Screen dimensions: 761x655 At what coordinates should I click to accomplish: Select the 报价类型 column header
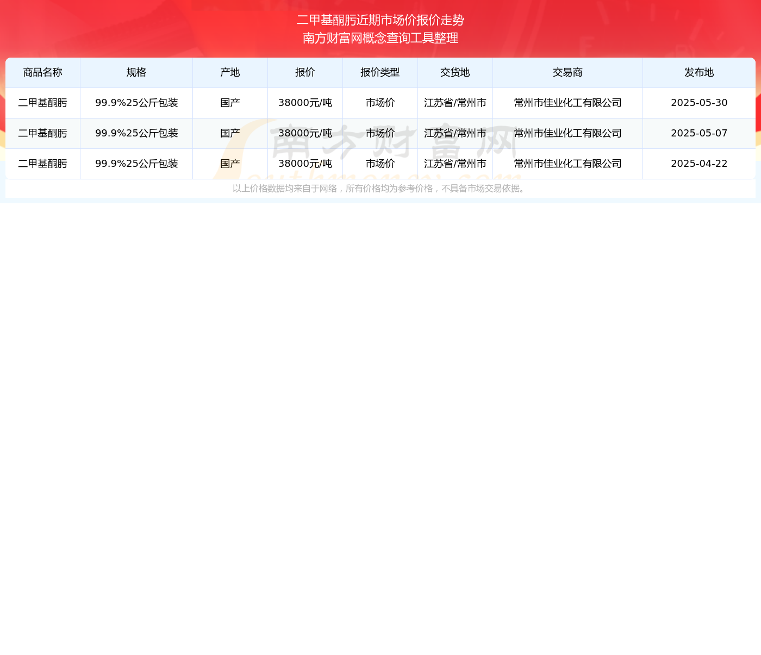(x=380, y=72)
